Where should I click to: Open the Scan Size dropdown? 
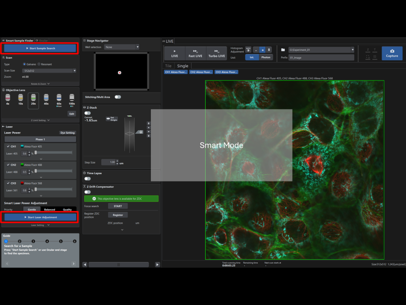(x=48, y=71)
